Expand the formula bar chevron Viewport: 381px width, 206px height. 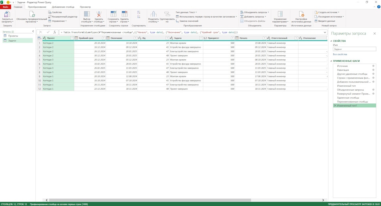pos(325,32)
